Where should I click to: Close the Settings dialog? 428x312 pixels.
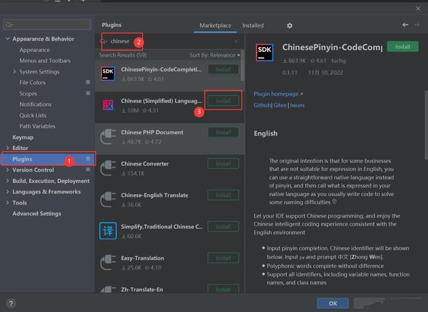418,9
